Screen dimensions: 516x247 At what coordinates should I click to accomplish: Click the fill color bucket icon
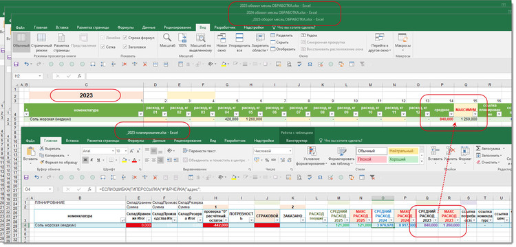tap(124, 160)
